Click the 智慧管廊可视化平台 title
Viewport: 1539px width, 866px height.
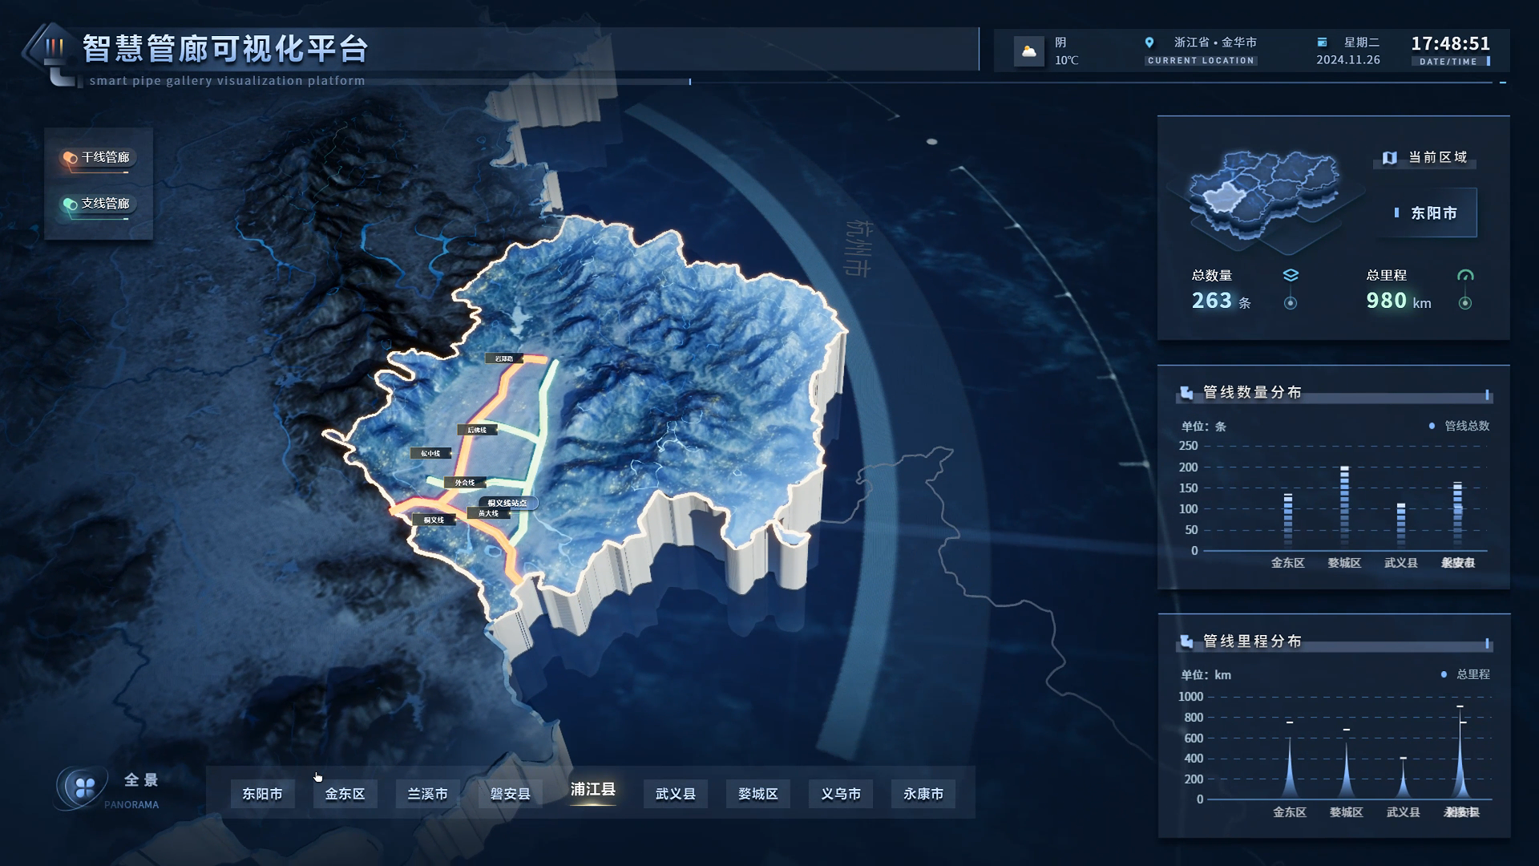coord(225,49)
